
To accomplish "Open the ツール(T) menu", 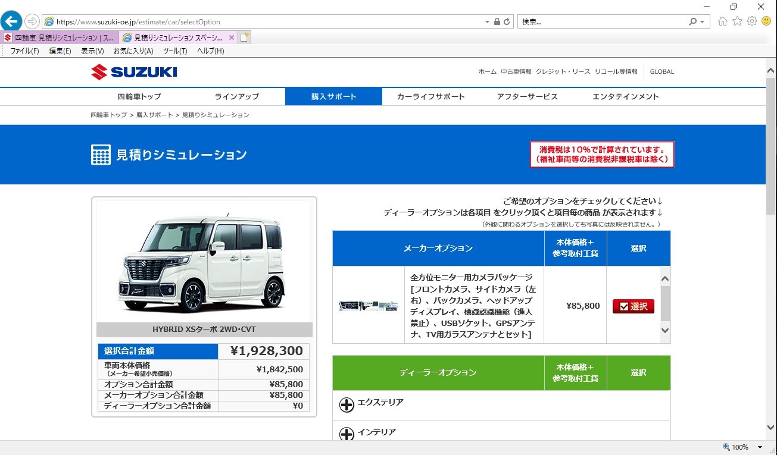I will (x=175, y=51).
